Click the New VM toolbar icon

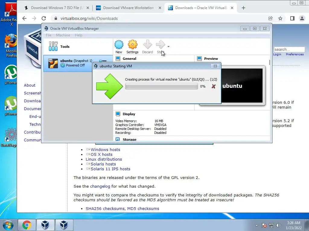[x=119, y=47]
